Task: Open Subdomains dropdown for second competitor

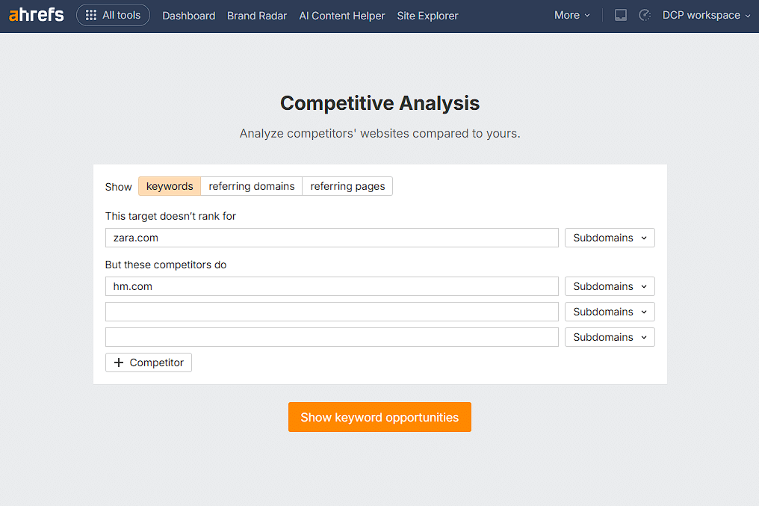Action: (x=610, y=312)
